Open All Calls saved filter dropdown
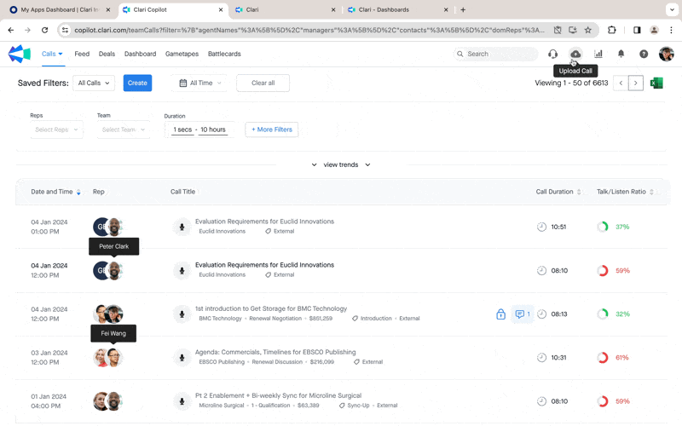This screenshot has width=682, height=426. tap(94, 83)
